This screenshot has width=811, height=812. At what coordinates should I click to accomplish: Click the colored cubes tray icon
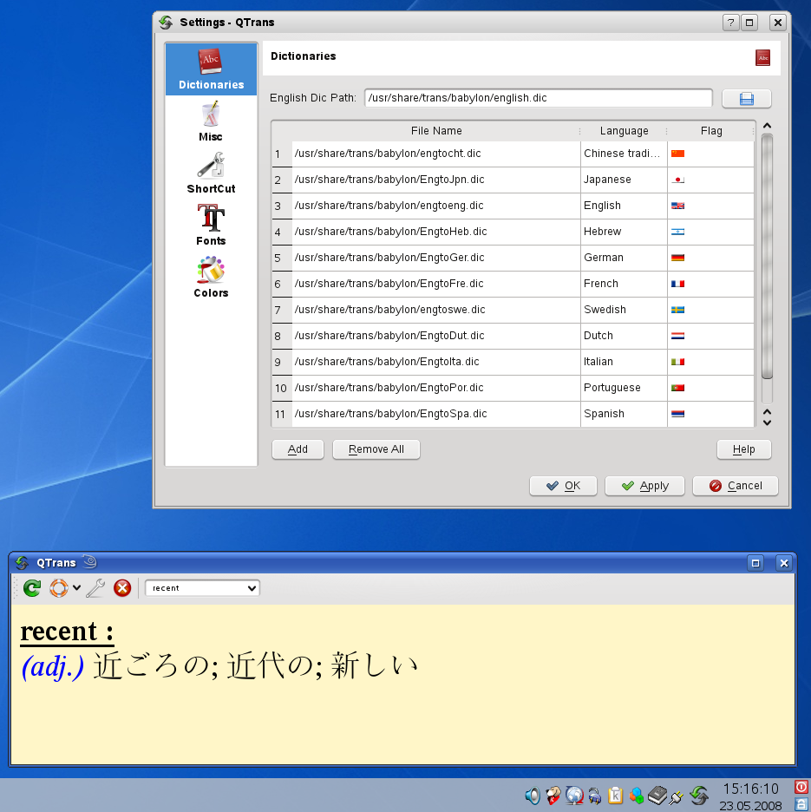point(637,796)
